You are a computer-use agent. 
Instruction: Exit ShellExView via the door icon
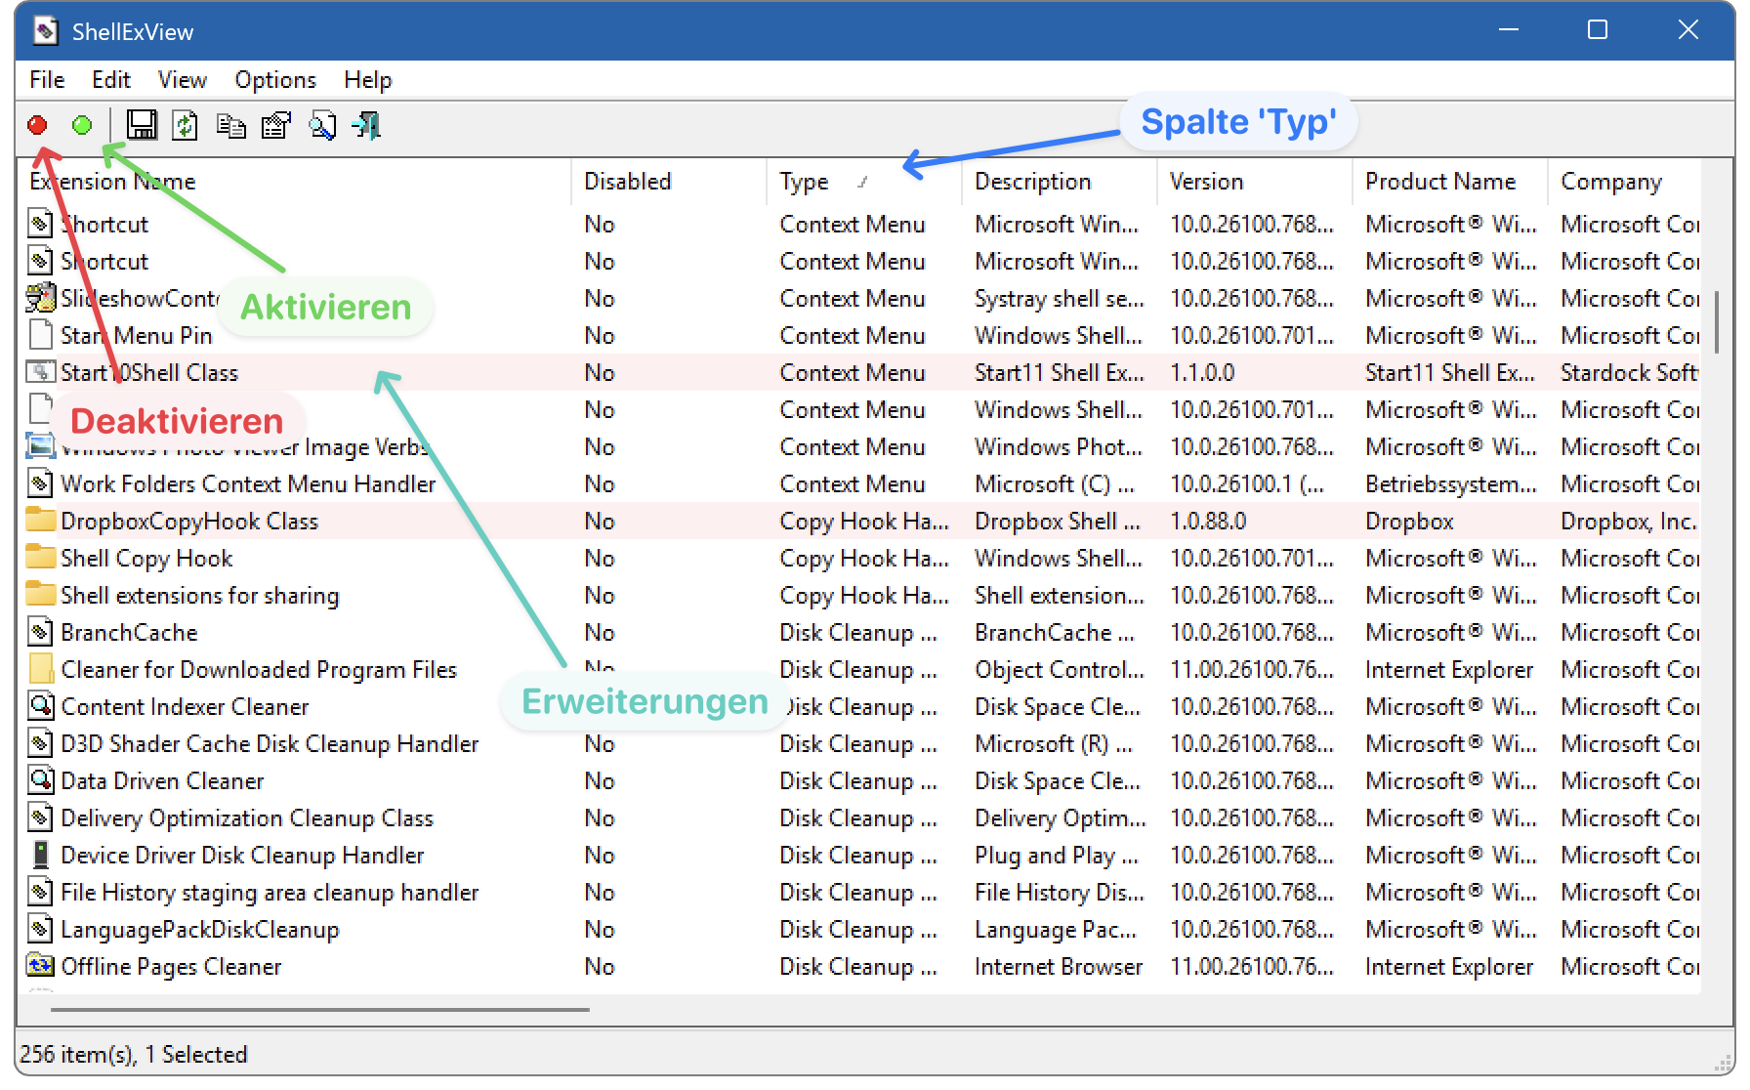365,125
